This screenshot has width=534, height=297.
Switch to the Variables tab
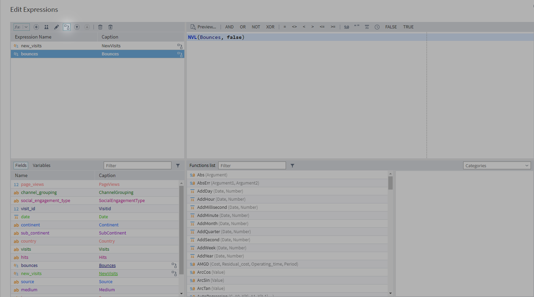42,165
